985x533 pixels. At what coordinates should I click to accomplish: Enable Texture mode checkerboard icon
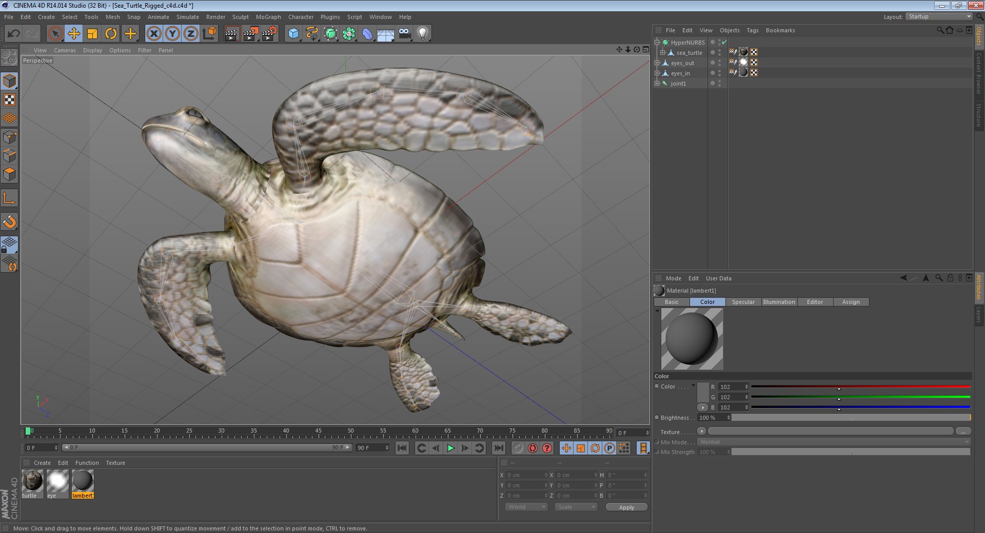point(10,100)
